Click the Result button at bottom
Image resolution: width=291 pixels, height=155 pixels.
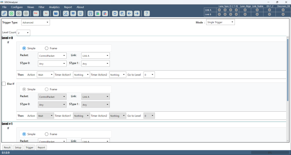point(7,147)
